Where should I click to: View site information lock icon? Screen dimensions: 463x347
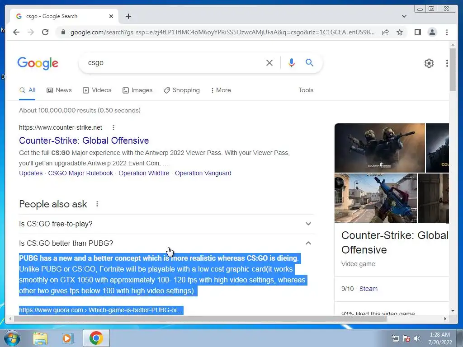[x=63, y=32]
